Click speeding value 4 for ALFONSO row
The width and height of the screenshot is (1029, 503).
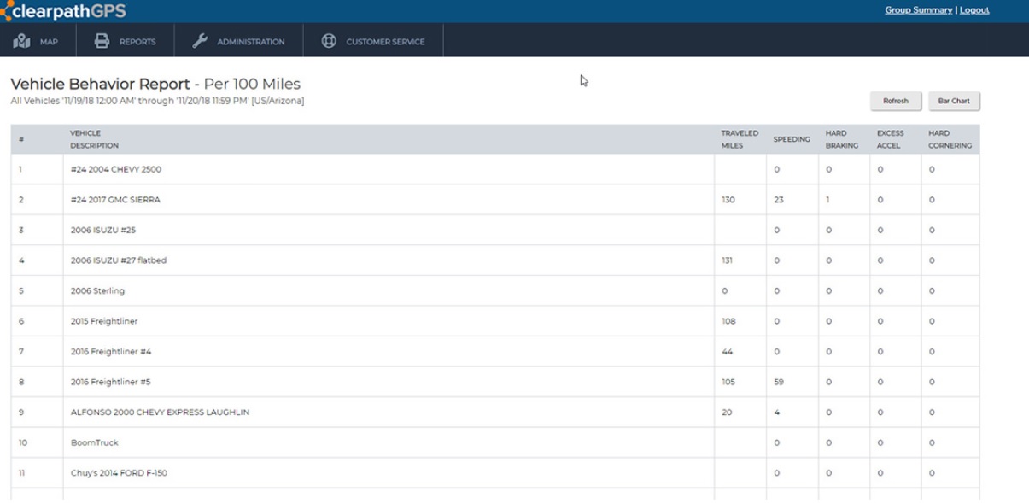(x=777, y=412)
